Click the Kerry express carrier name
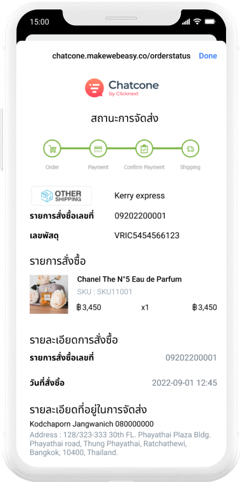This screenshot has width=240, height=482. point(139,196)
